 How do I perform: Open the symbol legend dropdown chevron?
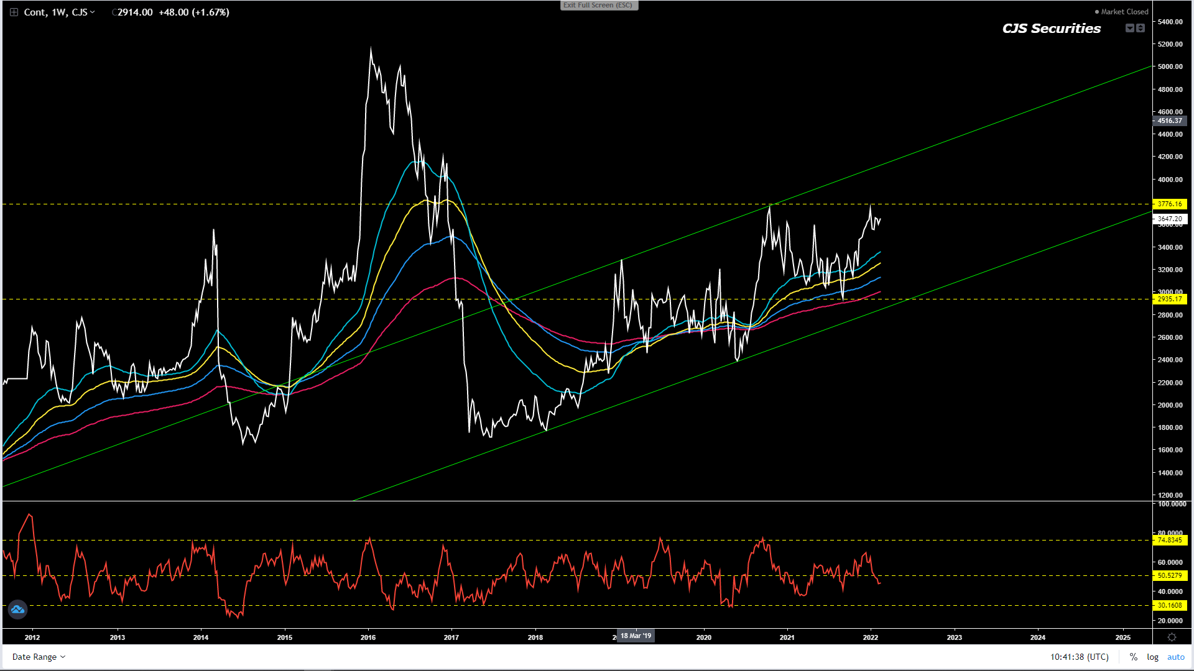93,12
